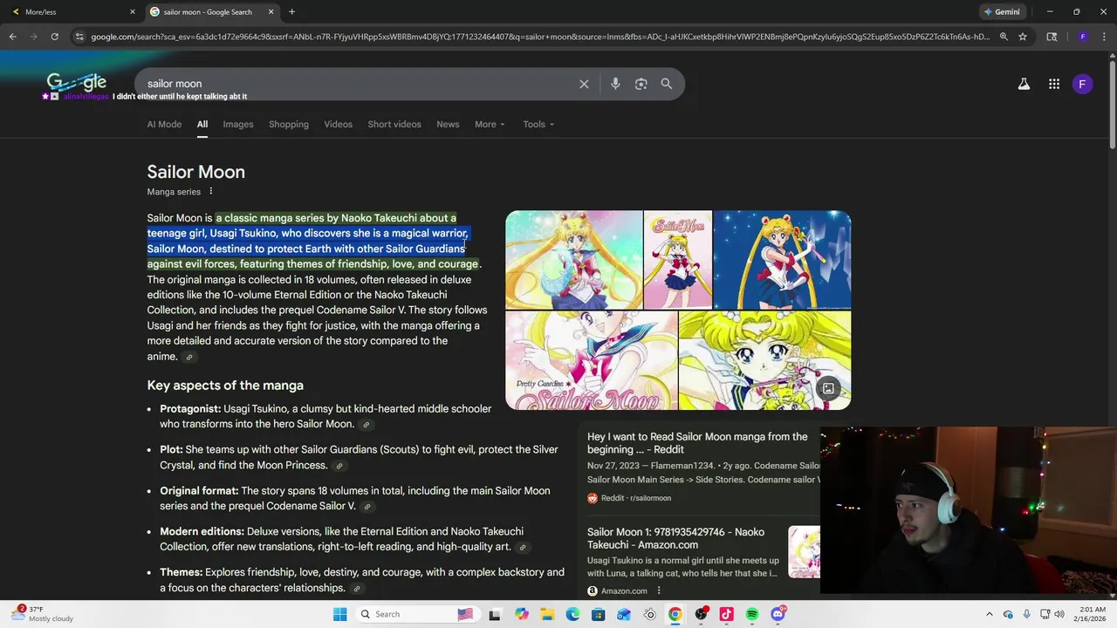Image resolution: width=1117 pixels, height=628 pixels.
Task: Open the Sailor Moon logo thumbnail
Action: (x=678, y=260)
